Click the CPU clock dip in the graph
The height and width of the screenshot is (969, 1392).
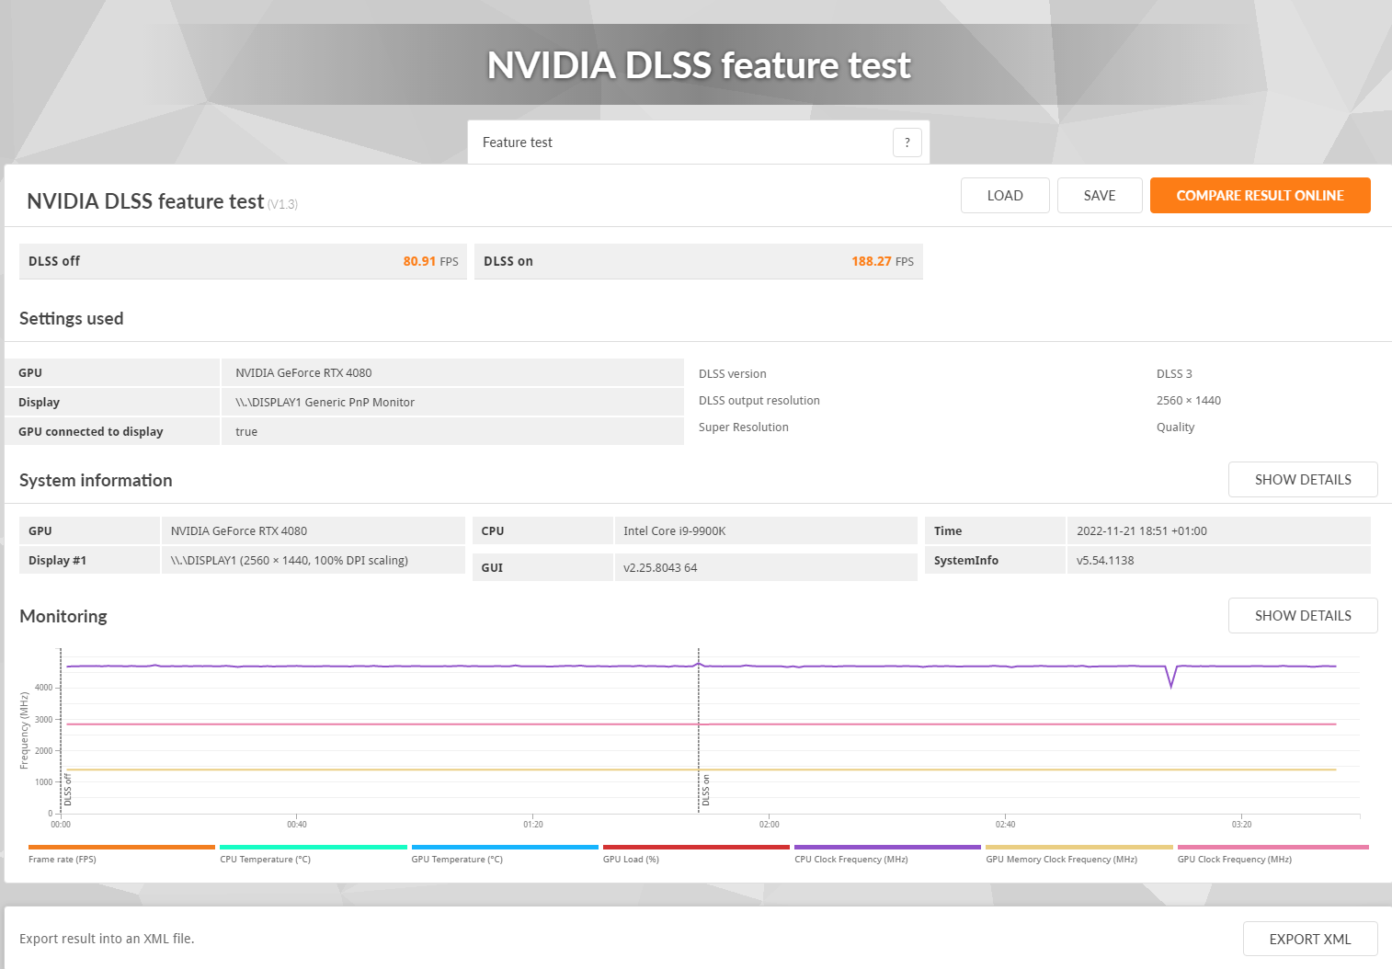point(1170,678)
